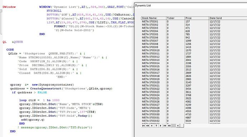The width and height of the screenshot is (247, 137).
Task: Click the price value 5024
Action: (188, 121)
